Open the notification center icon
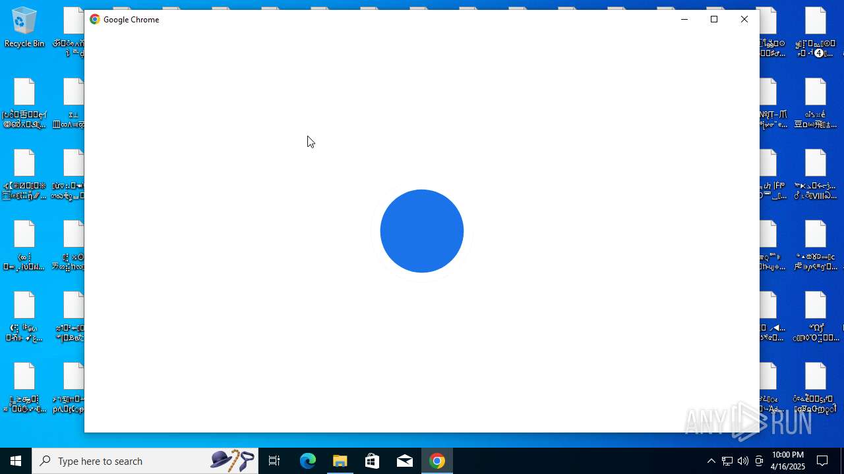844x474 pixels. (822, 461)
